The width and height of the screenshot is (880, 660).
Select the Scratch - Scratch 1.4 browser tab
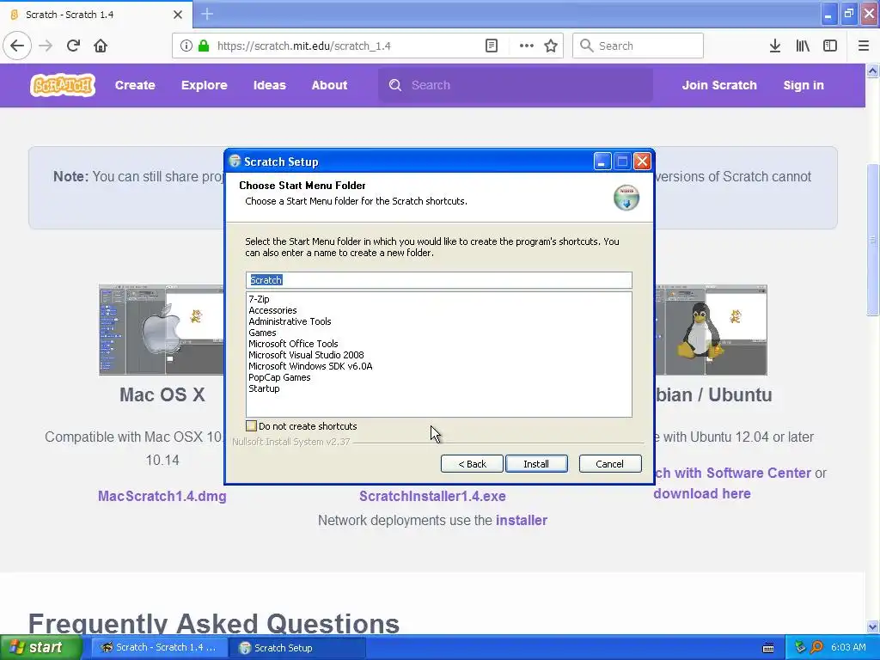pos(96,15)
